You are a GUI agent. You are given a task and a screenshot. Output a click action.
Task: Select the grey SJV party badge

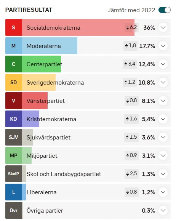coord(14,137)
